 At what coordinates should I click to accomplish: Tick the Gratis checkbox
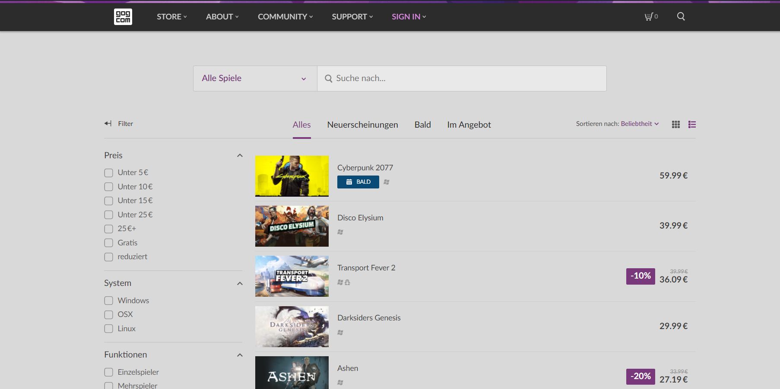pos(108,243)
